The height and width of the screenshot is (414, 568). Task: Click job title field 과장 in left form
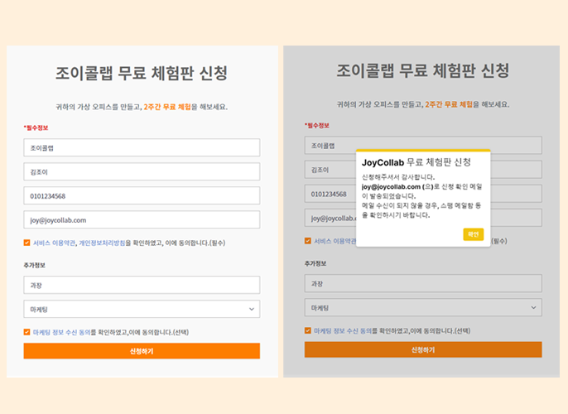tap(142, 285)
